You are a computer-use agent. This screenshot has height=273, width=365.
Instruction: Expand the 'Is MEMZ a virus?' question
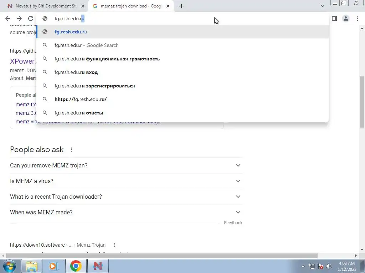tap(126, 181)
